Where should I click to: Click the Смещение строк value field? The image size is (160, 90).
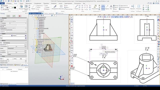click(17, 61)
